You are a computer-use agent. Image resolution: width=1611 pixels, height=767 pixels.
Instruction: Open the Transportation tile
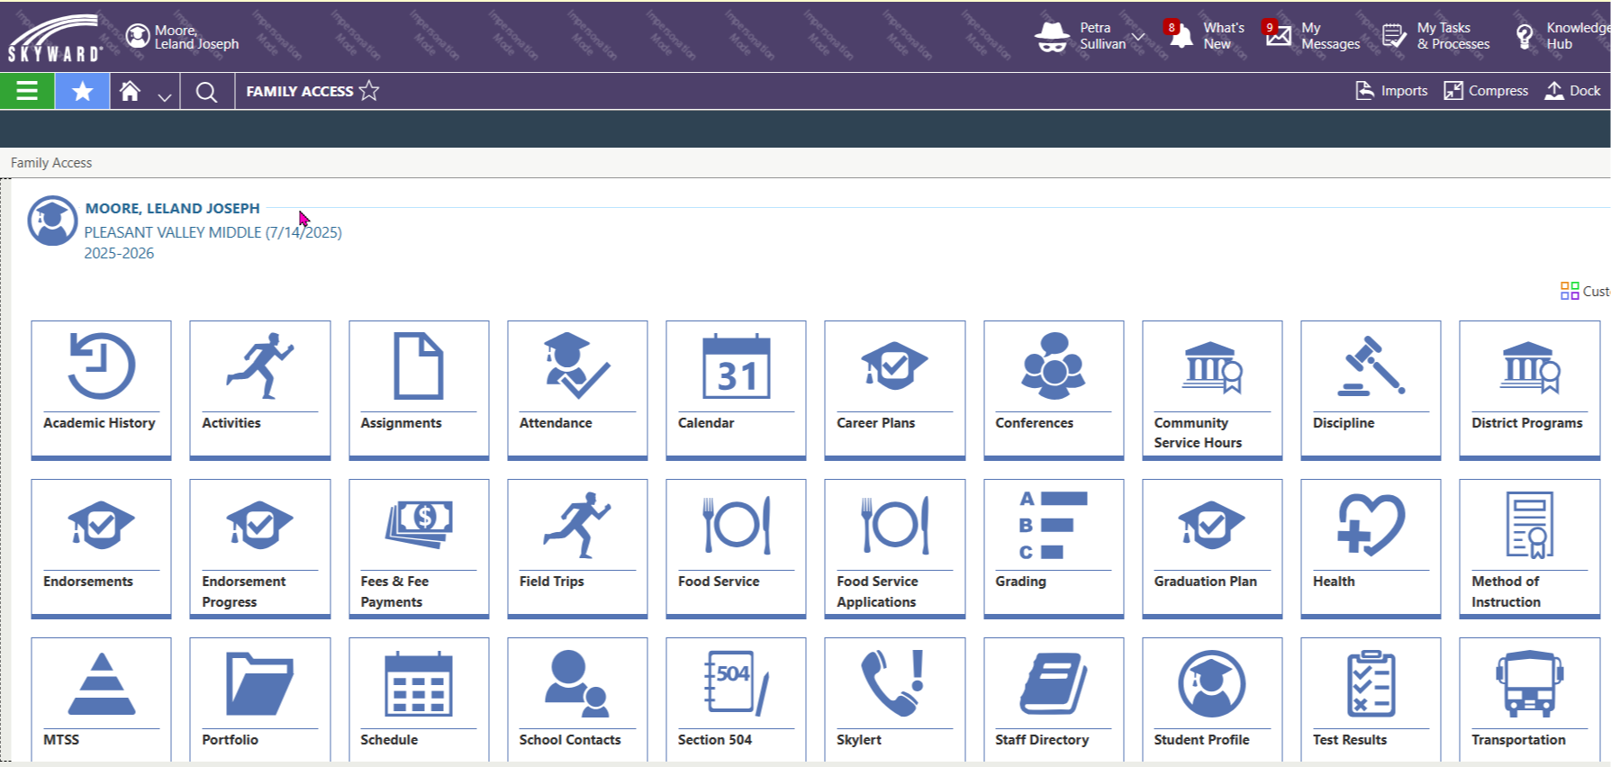pos(1529,699)
